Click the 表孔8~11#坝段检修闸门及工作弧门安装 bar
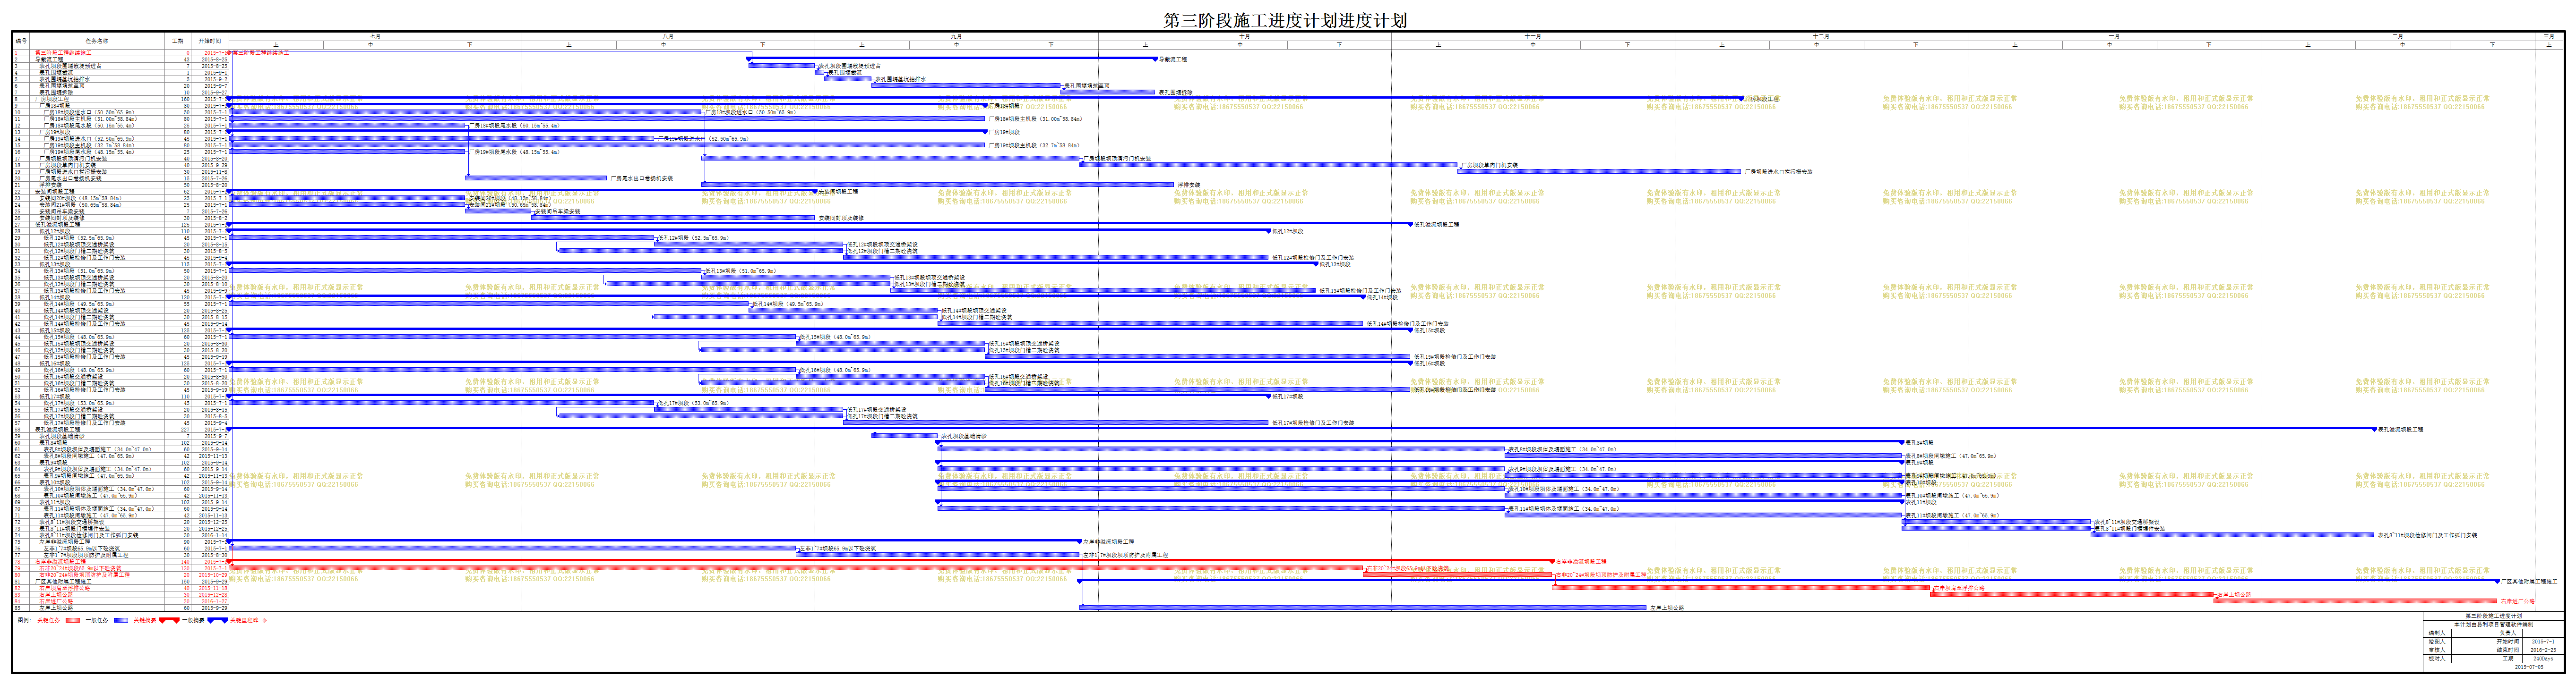The image size is (2576, 684). coord(2232,535)
